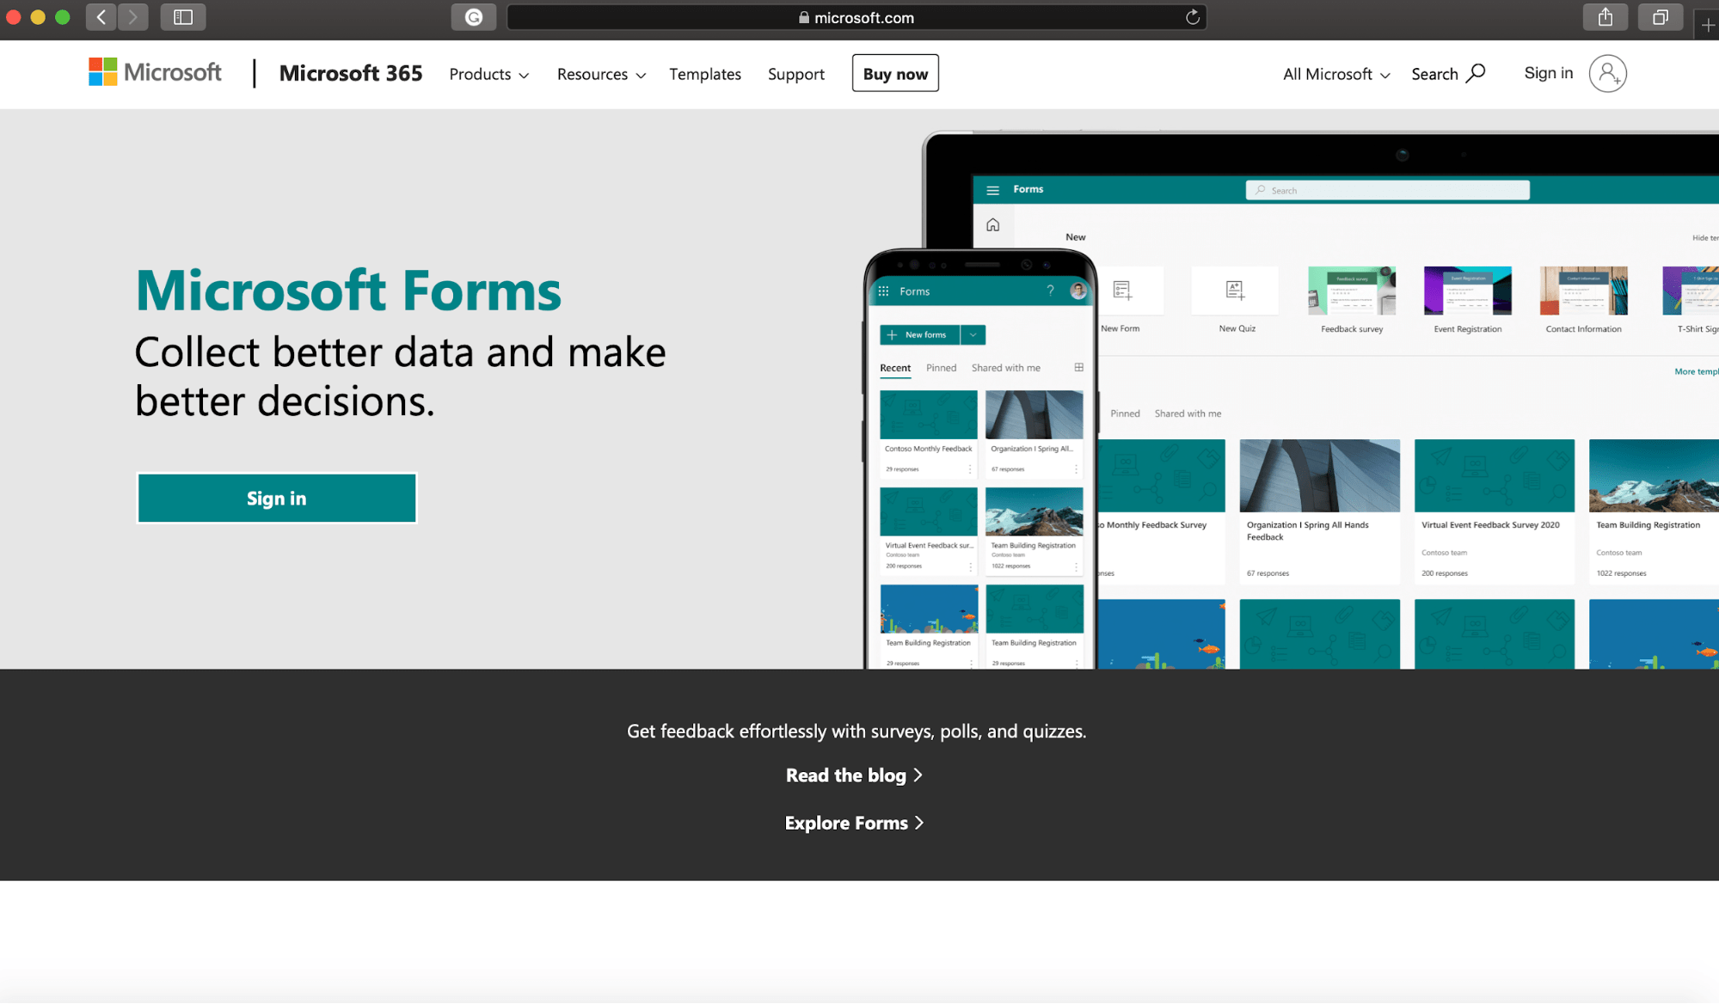Switch to the Pinned tab on the phone
Viewport: 1719px width, 1004px height.
tap(941, 367)
